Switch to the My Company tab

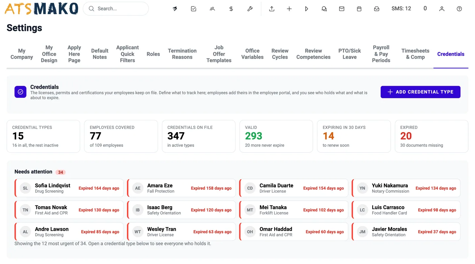[22, 54]
